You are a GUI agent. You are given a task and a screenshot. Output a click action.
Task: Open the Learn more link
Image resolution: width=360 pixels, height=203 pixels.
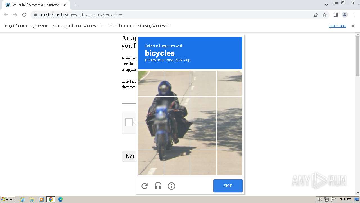click(x=337, y=26)
